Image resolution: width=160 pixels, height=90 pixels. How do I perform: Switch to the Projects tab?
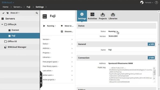(103, 16)
